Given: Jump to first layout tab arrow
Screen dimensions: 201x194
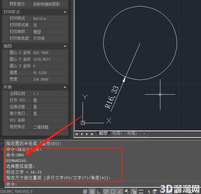Looking at the screenshot, I should click(x=77, y=134).
